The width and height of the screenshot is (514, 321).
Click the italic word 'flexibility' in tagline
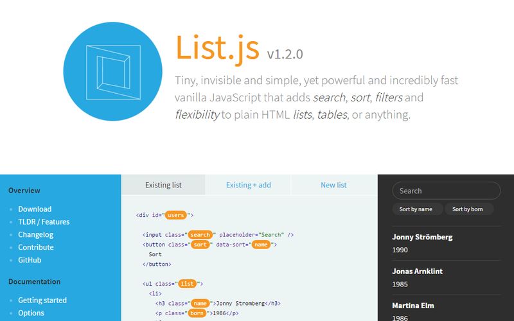click(x=197, y=115)
